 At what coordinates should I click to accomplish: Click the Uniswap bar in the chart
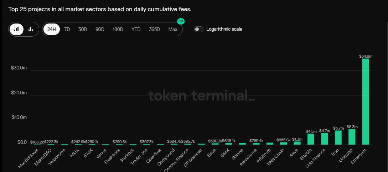coord(352,137)
